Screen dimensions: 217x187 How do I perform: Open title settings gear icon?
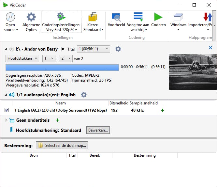click(x=118, y=49)
